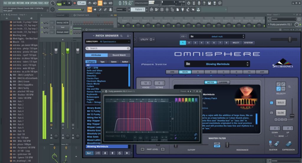Choose the Electronic Mayhem category

coord(96,81)
